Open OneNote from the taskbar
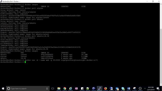Viewport: 162px width, 91px height. (76, 88)
